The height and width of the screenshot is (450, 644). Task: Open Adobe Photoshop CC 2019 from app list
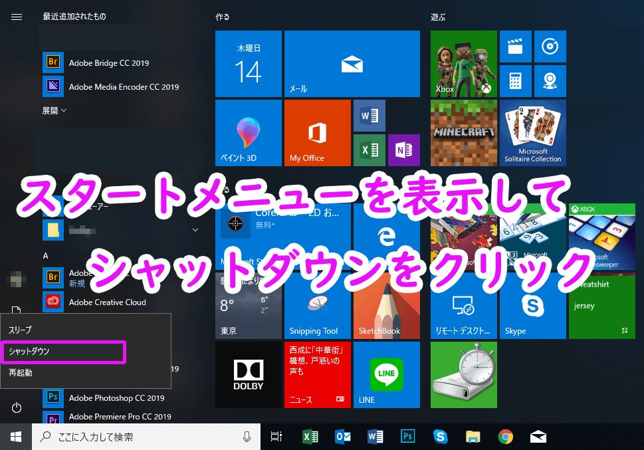click(107, 397)
